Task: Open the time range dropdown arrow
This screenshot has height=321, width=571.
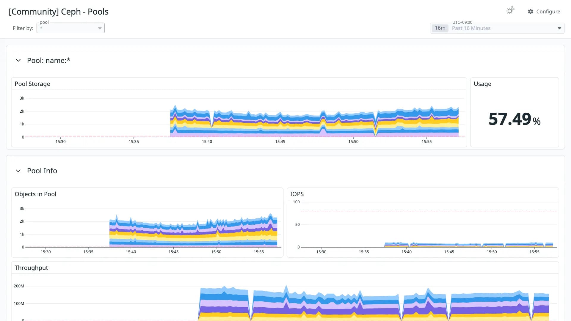Action: (559, 28)
